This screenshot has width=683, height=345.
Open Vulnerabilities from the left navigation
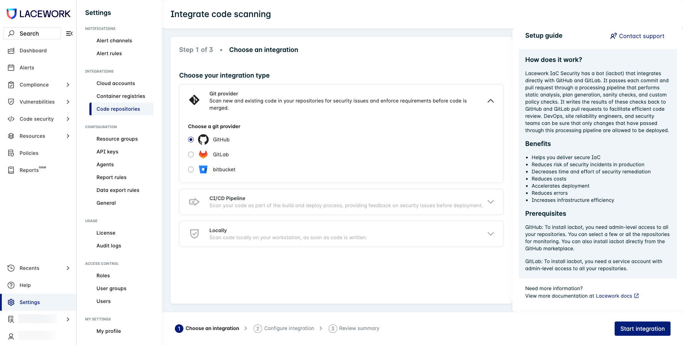(x=11, y=101)
